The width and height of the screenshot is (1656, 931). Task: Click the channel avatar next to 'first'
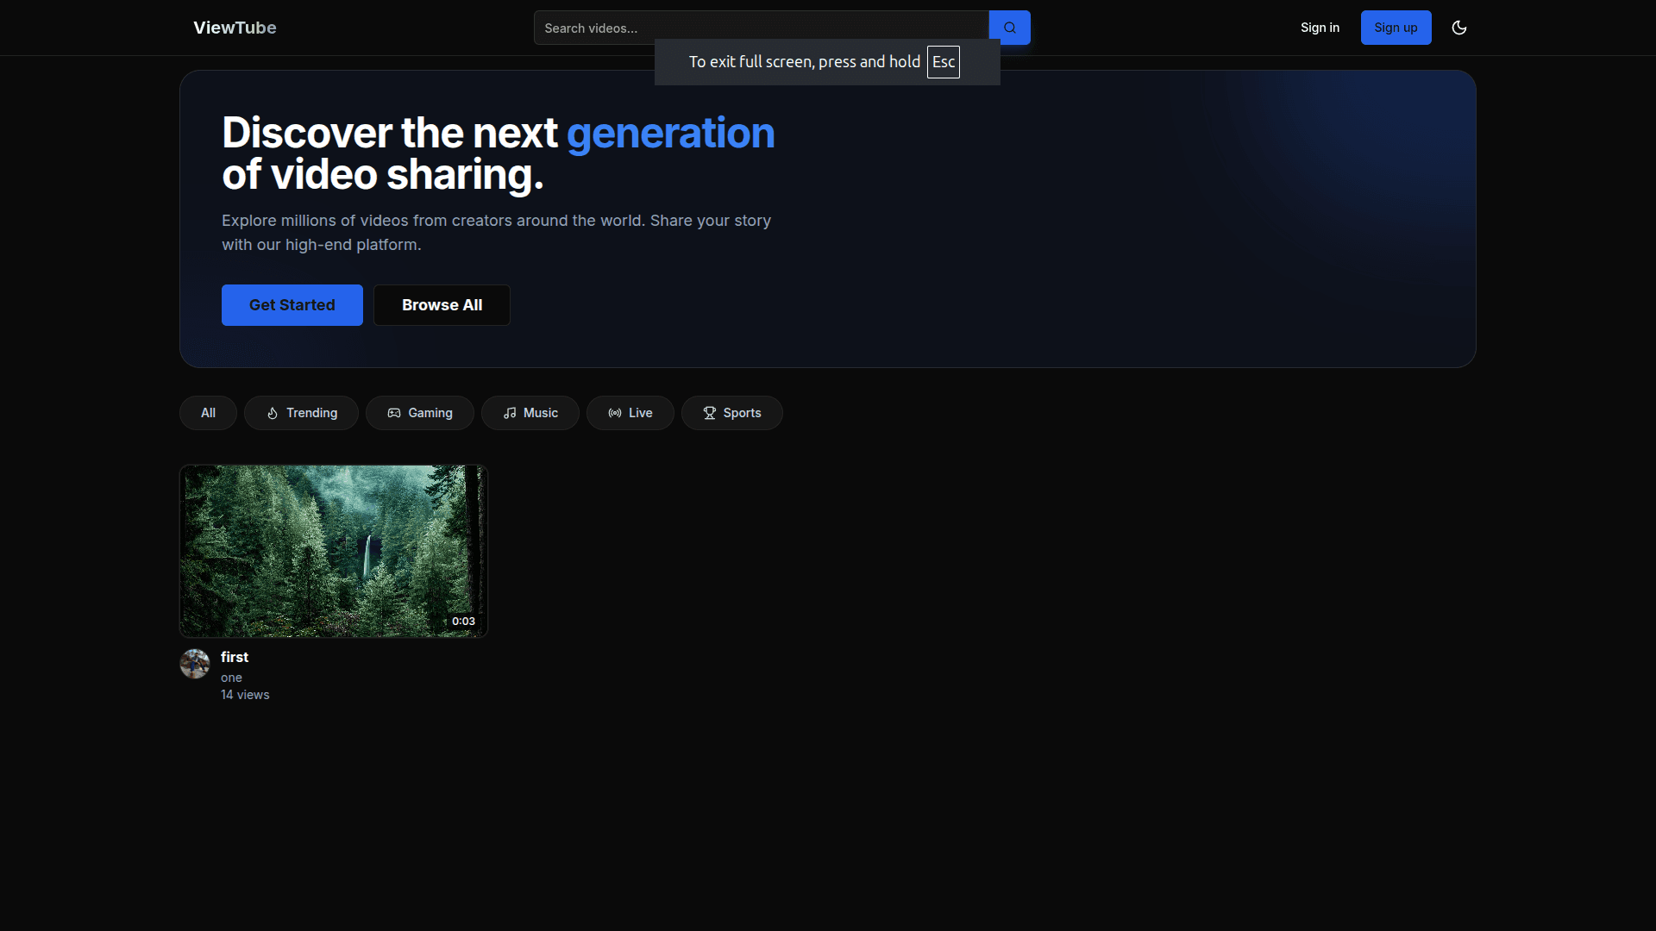click(194, 664)
